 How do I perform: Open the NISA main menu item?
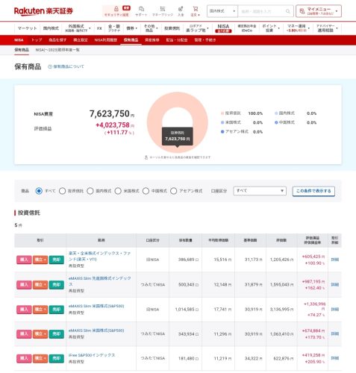(223, 28)
